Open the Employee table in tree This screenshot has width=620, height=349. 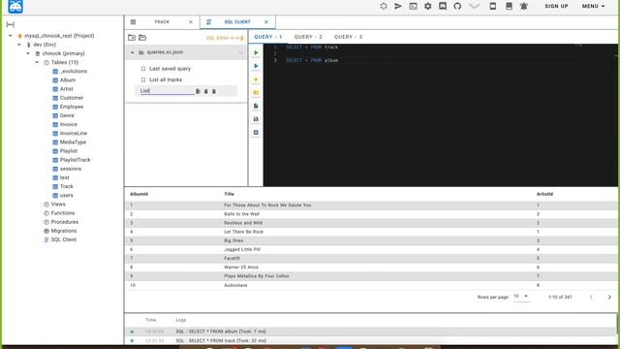(72, 107)
